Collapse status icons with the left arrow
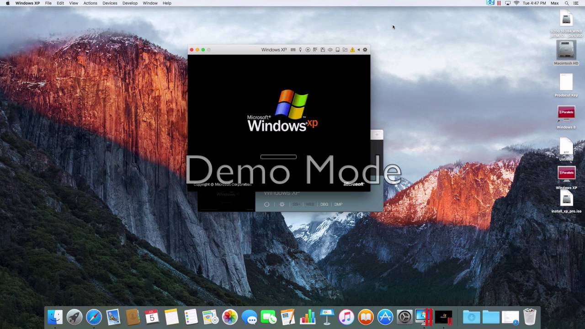This screenshot has width=585, height=329. point(359,50)
